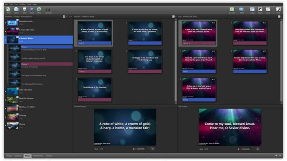Image resolution: width=287 pixels, height=161 pixels.
Task: Click the Alerts speech-bubble icon
Action: tap(242, 9)
